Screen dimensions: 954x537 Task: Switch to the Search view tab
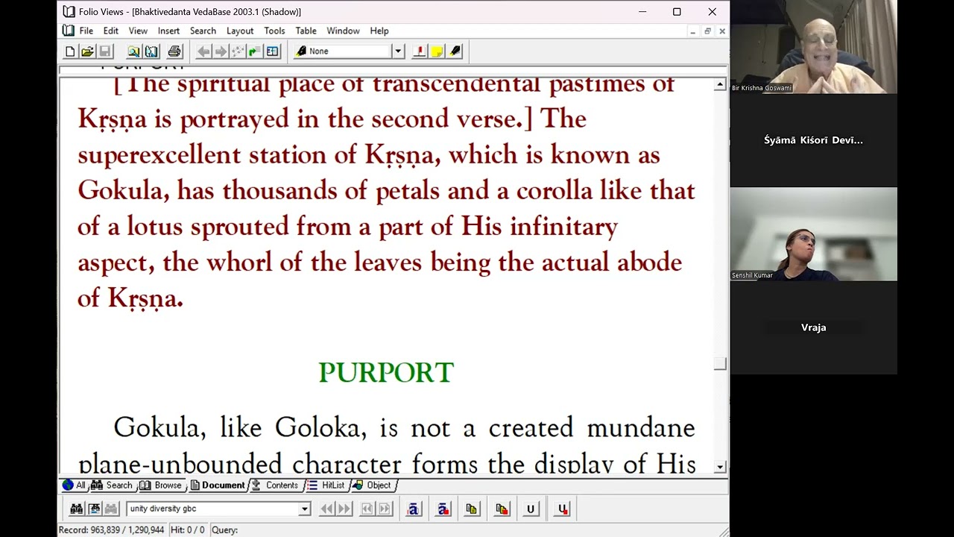(113, 485)
